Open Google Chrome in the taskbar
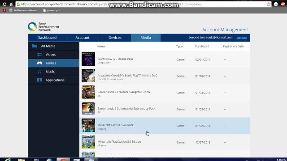Image resolution: width=287 pixels, height=161 pixels. click(x=63, y=159)
